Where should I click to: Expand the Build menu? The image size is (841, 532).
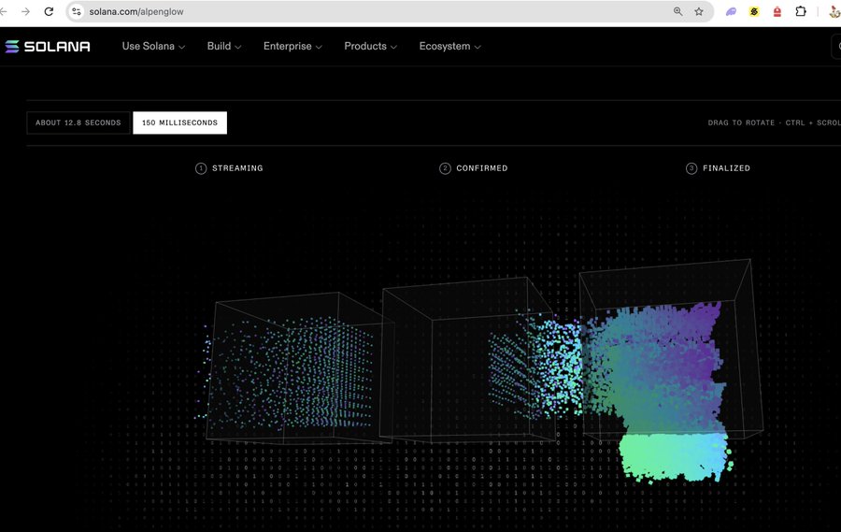tap(224, 46)
